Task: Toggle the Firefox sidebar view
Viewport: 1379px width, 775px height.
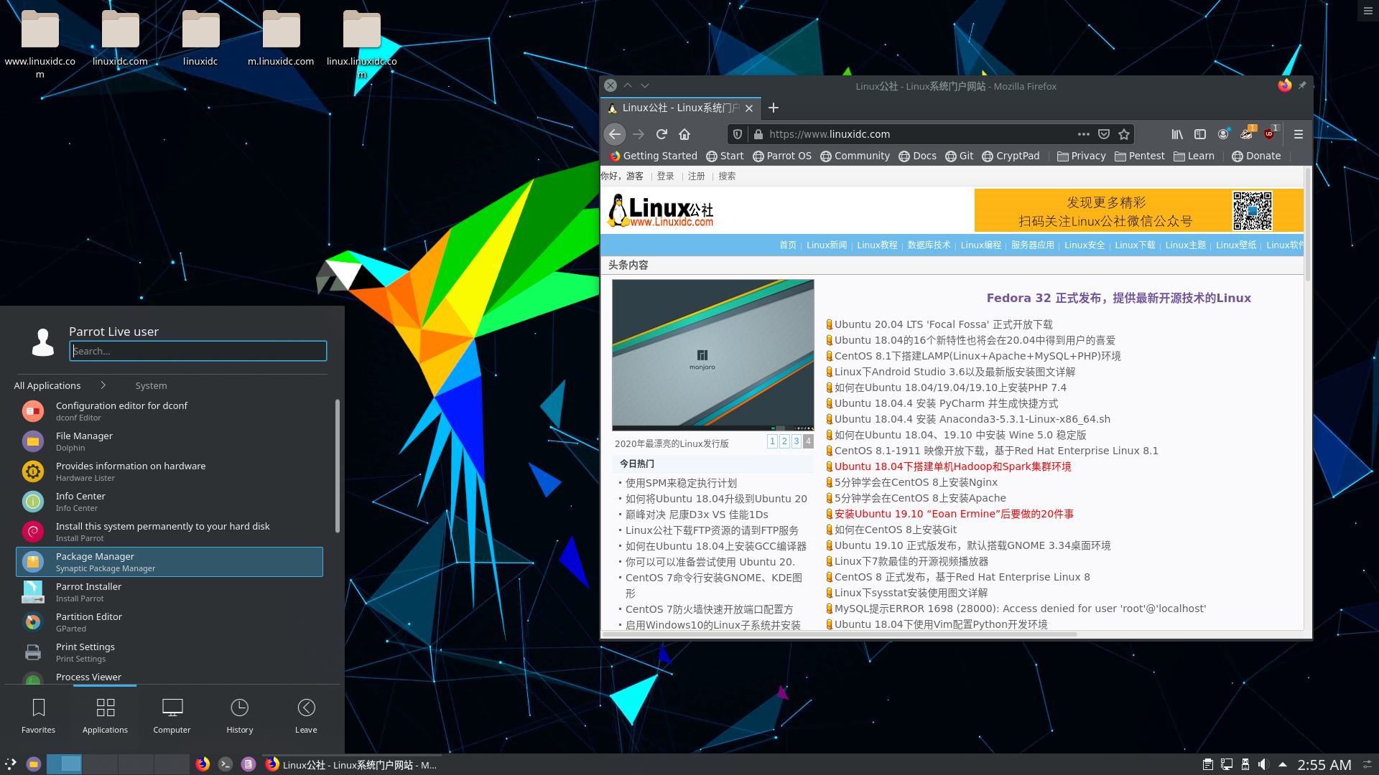Action: coord(1200,134)
